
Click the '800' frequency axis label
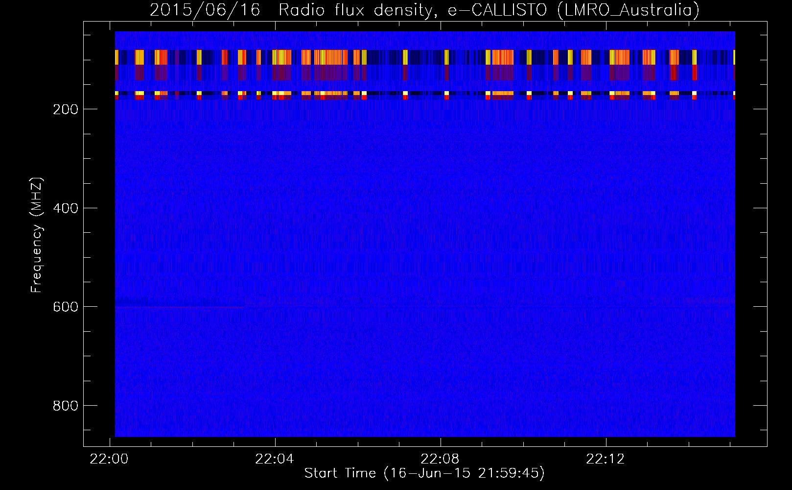(66, 406)
